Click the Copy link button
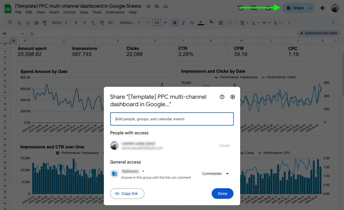Image resolution: width=344 pixels, height=210 pixels. pos(127,194)
